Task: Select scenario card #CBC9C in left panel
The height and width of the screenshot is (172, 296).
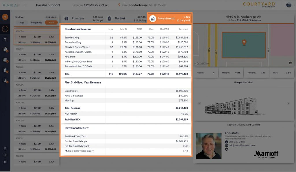Action: [x=36, y=90]
